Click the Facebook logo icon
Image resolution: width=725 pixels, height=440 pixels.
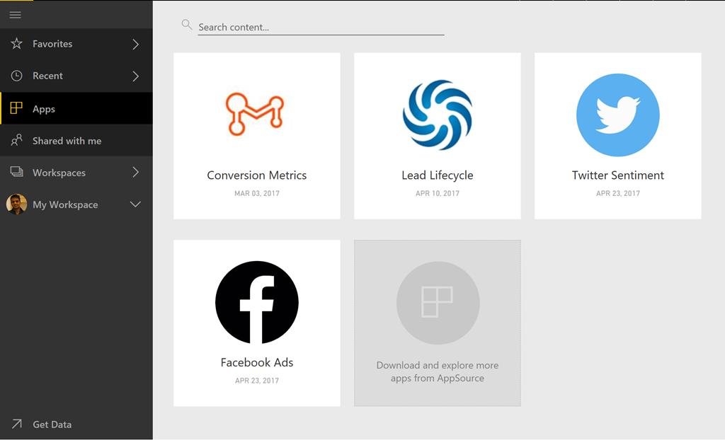click(256, 302)
